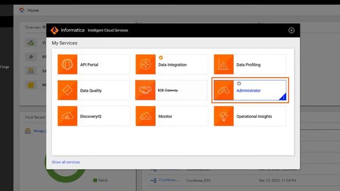This screenshot has width=340, height=191.
Task: Click the blue info corner on Administrator tile
Action: pos(283,97)
